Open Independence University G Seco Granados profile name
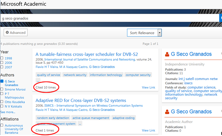This screenshot has height=136, width=222. [191, 54]
